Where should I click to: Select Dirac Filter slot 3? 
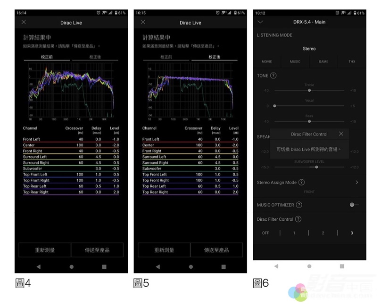click(x=352, y=233)
